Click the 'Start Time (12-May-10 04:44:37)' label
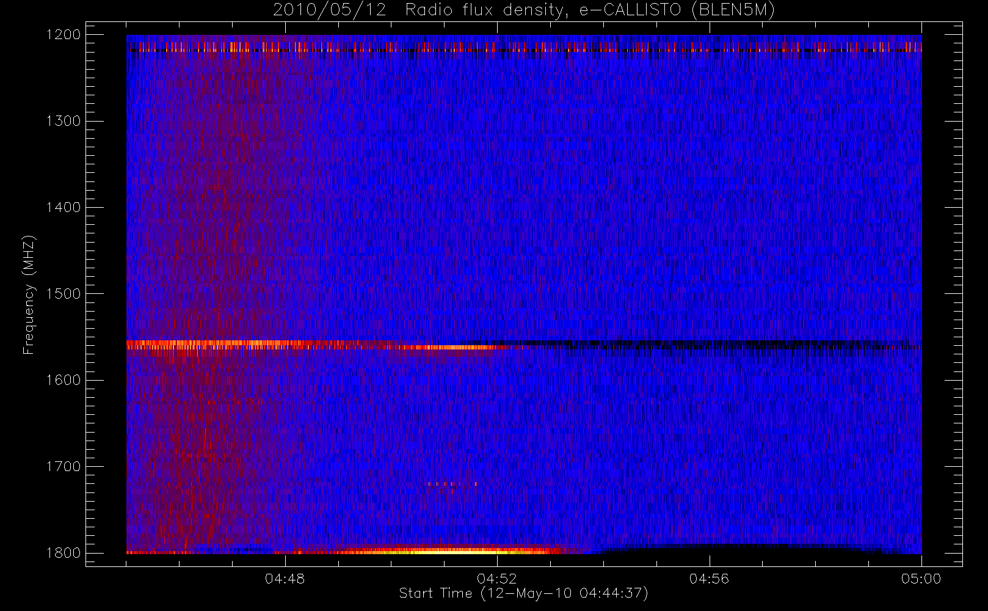The width and height of the screenshot is (988, 611). [523, 593]
